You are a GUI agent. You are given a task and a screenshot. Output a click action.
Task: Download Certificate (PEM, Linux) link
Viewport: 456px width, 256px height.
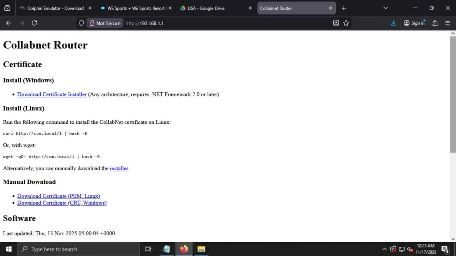click(58, 196)
